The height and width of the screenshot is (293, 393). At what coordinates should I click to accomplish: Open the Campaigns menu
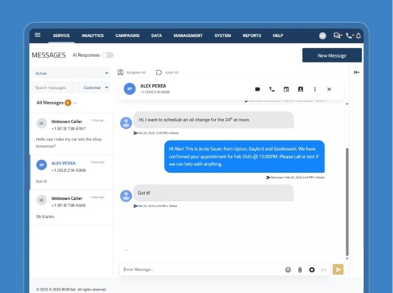(x=127, y=36)
